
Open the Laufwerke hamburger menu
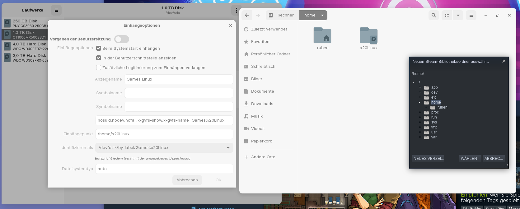(56, 10)
